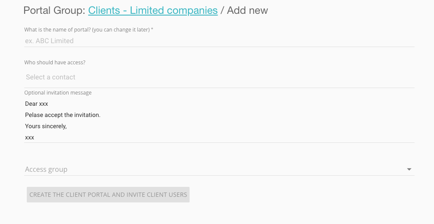Viewport: 434px width, 224px height.
Task: Click the Access group dropdown arrow
Action: point(409,170)
